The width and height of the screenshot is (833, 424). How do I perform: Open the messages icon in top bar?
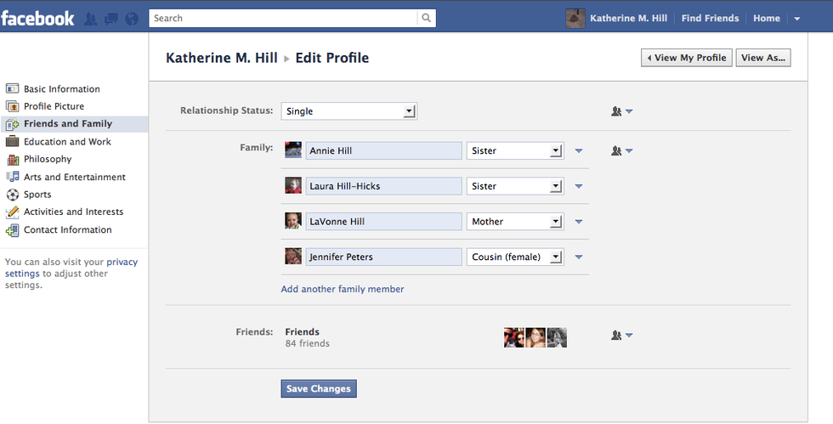point(111,19)
